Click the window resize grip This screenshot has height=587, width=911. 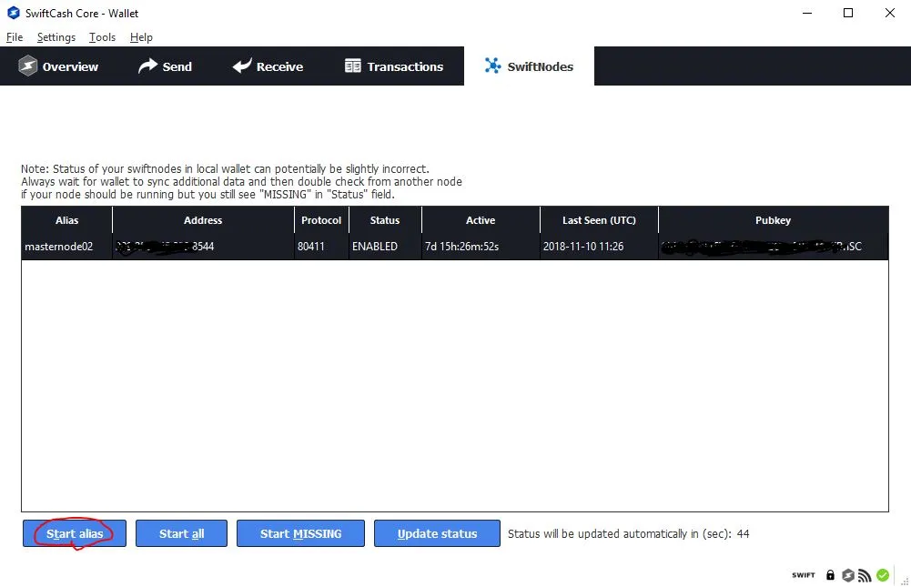(905, 582)
